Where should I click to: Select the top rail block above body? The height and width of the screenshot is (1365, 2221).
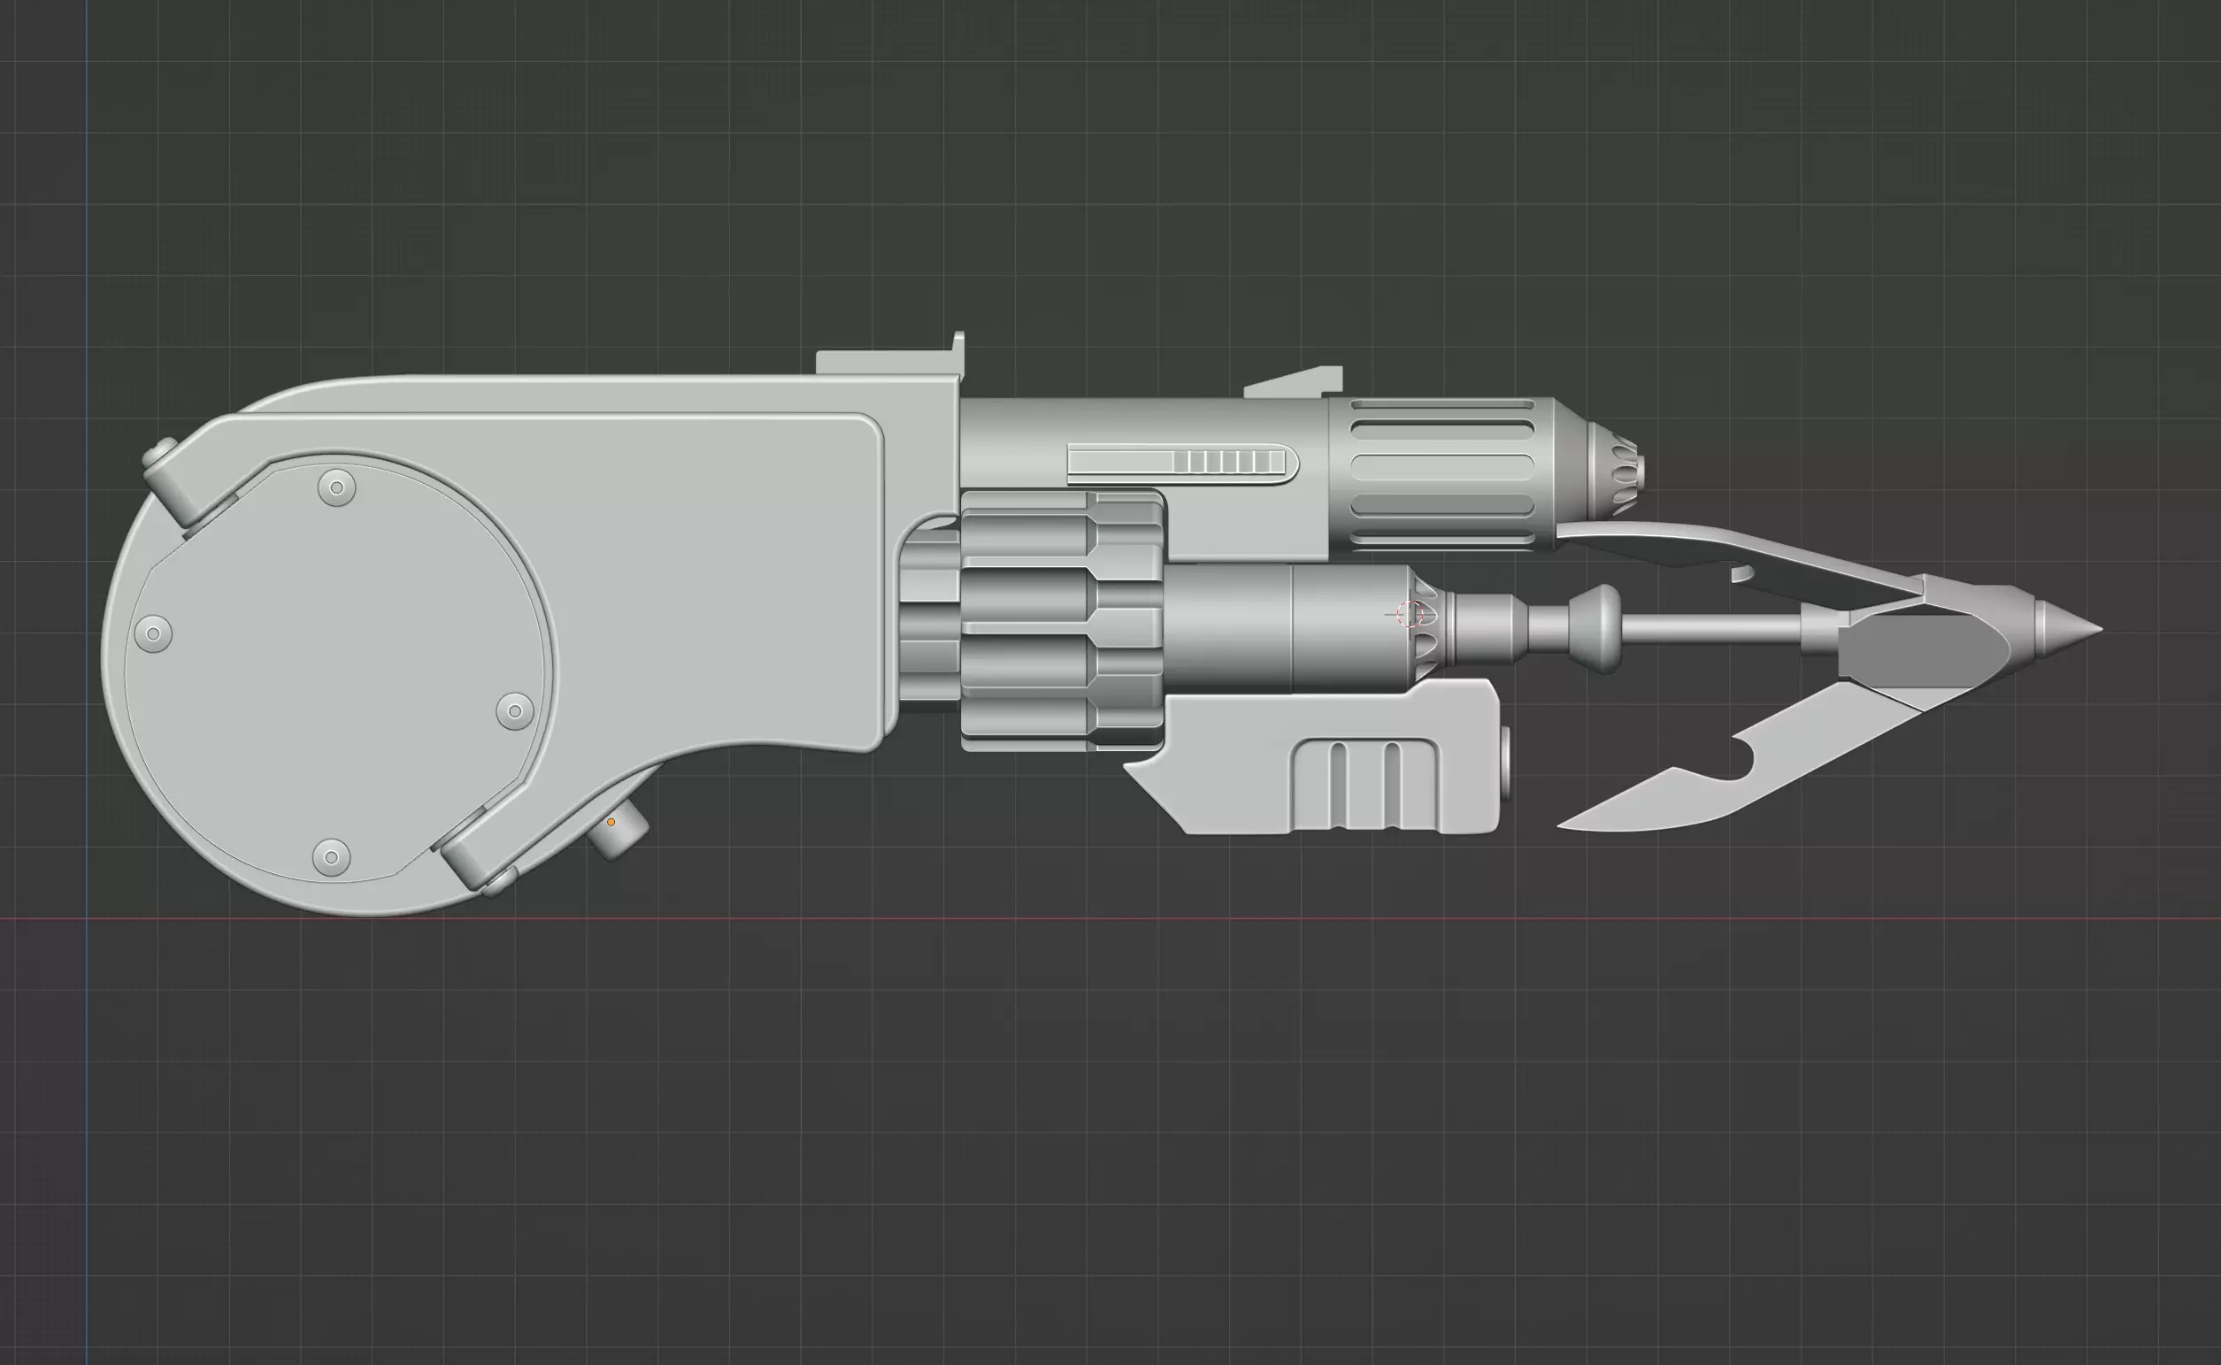885,361
